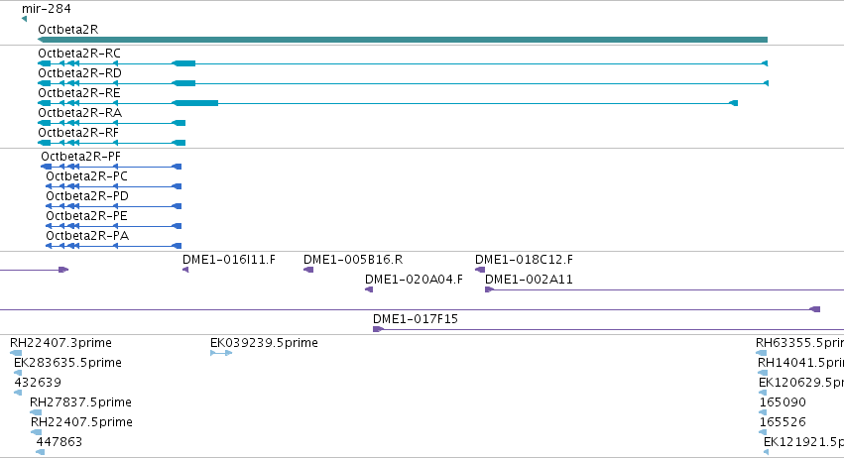Click the Octbeta2R-RD transcript label
Viewport: 844px width, 458px height.
tap(79, 73)
